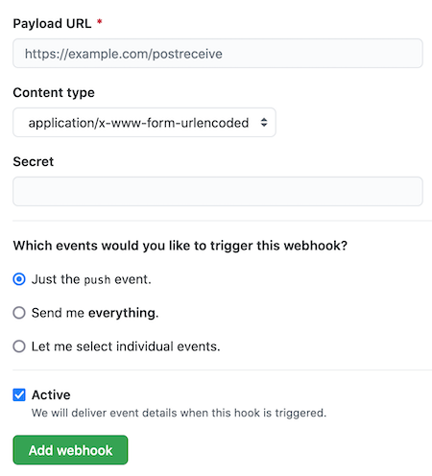Uncheck the Active checkbox
Viewport: 432px width, 476px height.
tap(19, 394)
